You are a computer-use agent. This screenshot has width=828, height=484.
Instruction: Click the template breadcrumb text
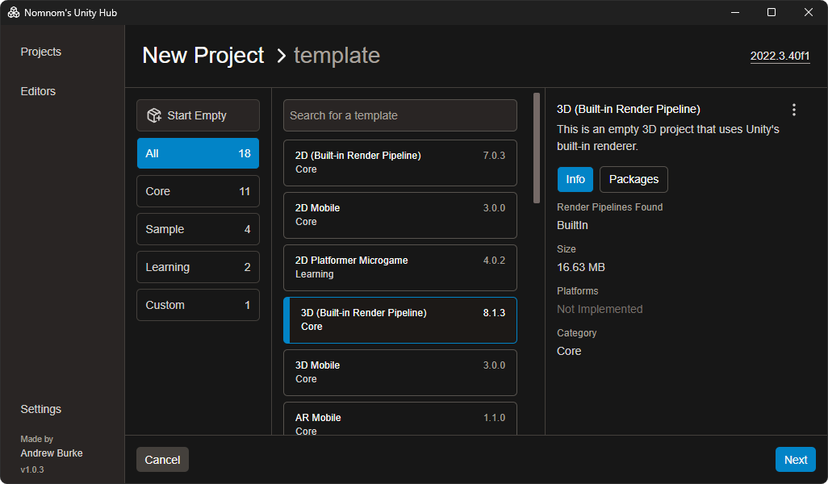pyautogui.click(x=337, y=56)
